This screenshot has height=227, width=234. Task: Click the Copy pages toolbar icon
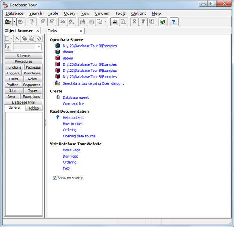(100, 22)
